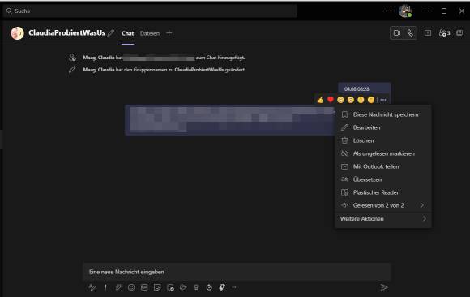View the 3 chat participants
470x297 pixels.
click(444, 33)
